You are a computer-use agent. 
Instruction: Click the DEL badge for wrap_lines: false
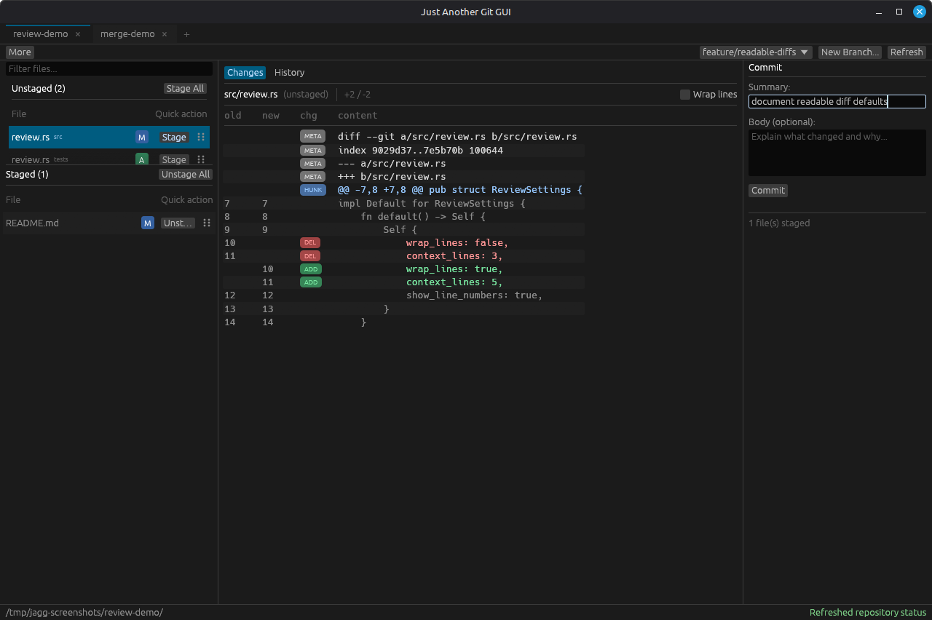[310, 242]
